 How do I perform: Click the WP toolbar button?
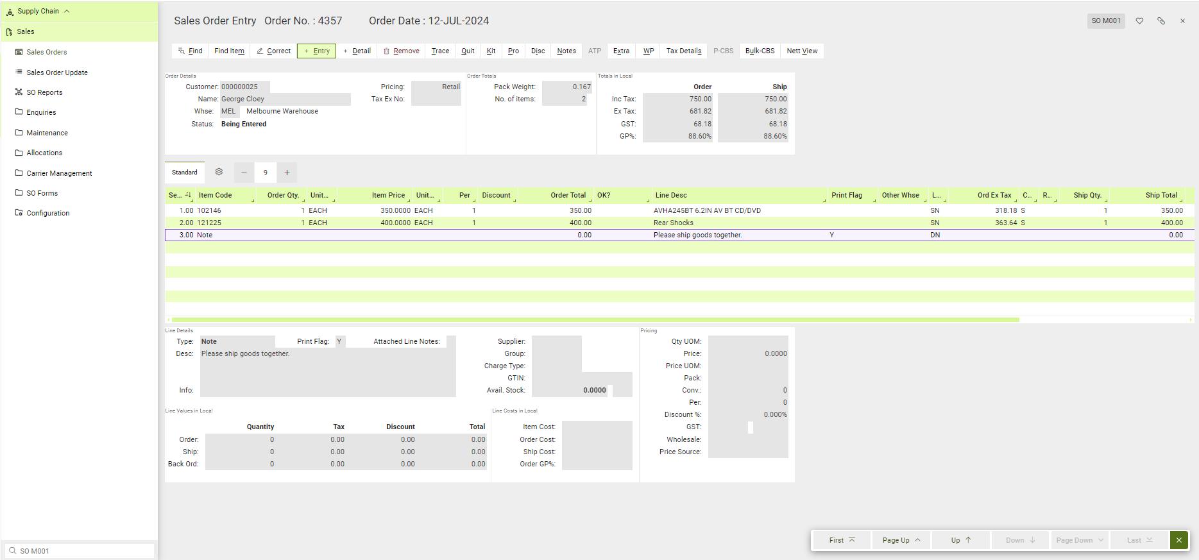649,51
